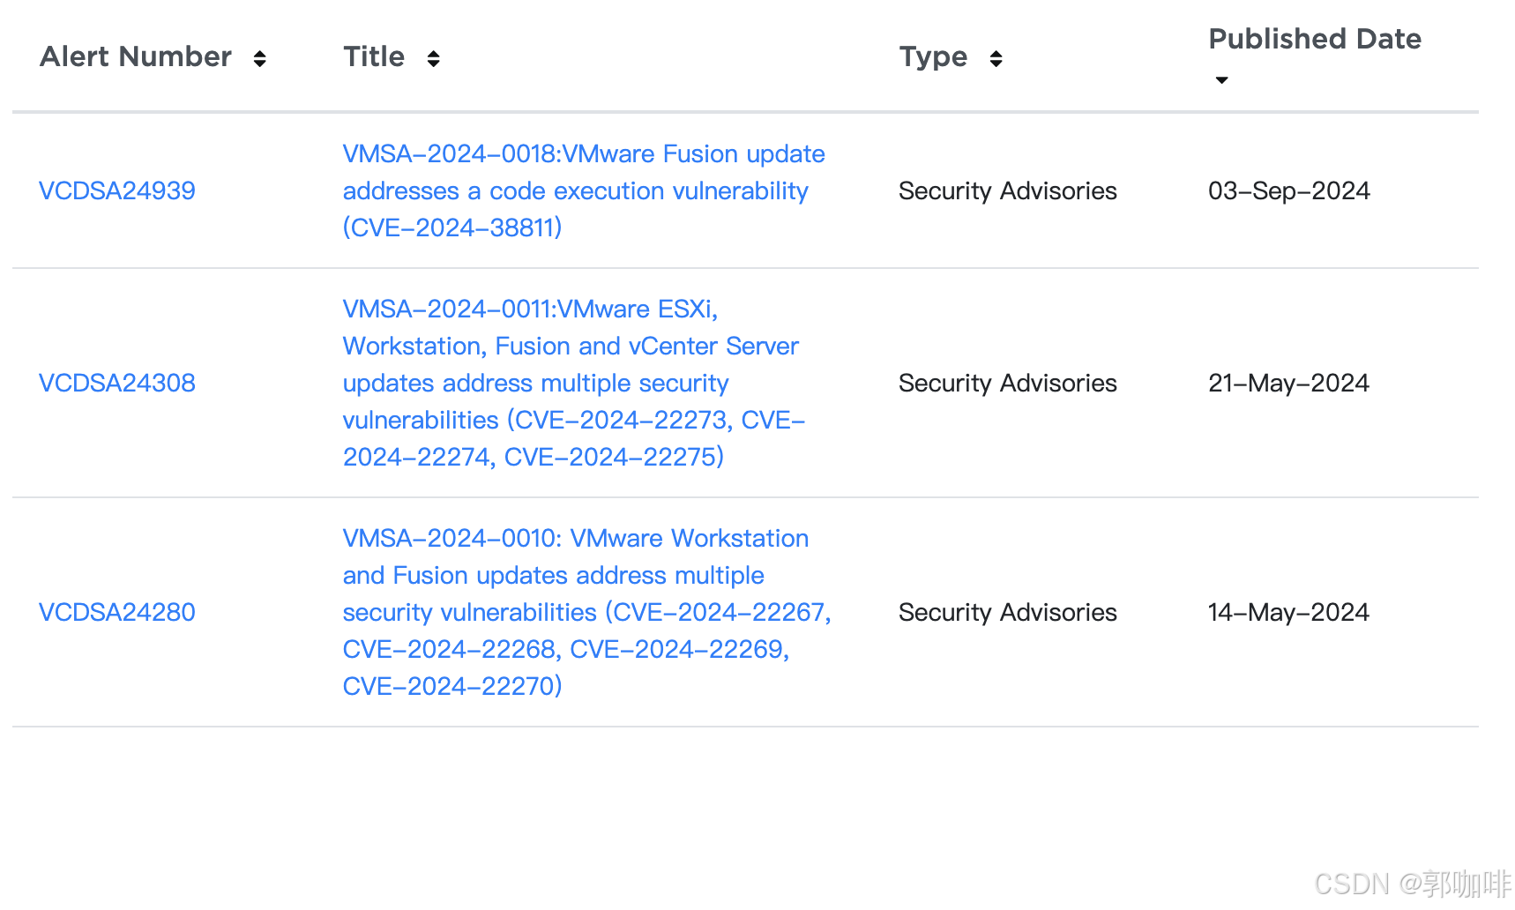Follow the VCDSA24280 alert number link
This screenshot has height=910, width=1515.
117,613
